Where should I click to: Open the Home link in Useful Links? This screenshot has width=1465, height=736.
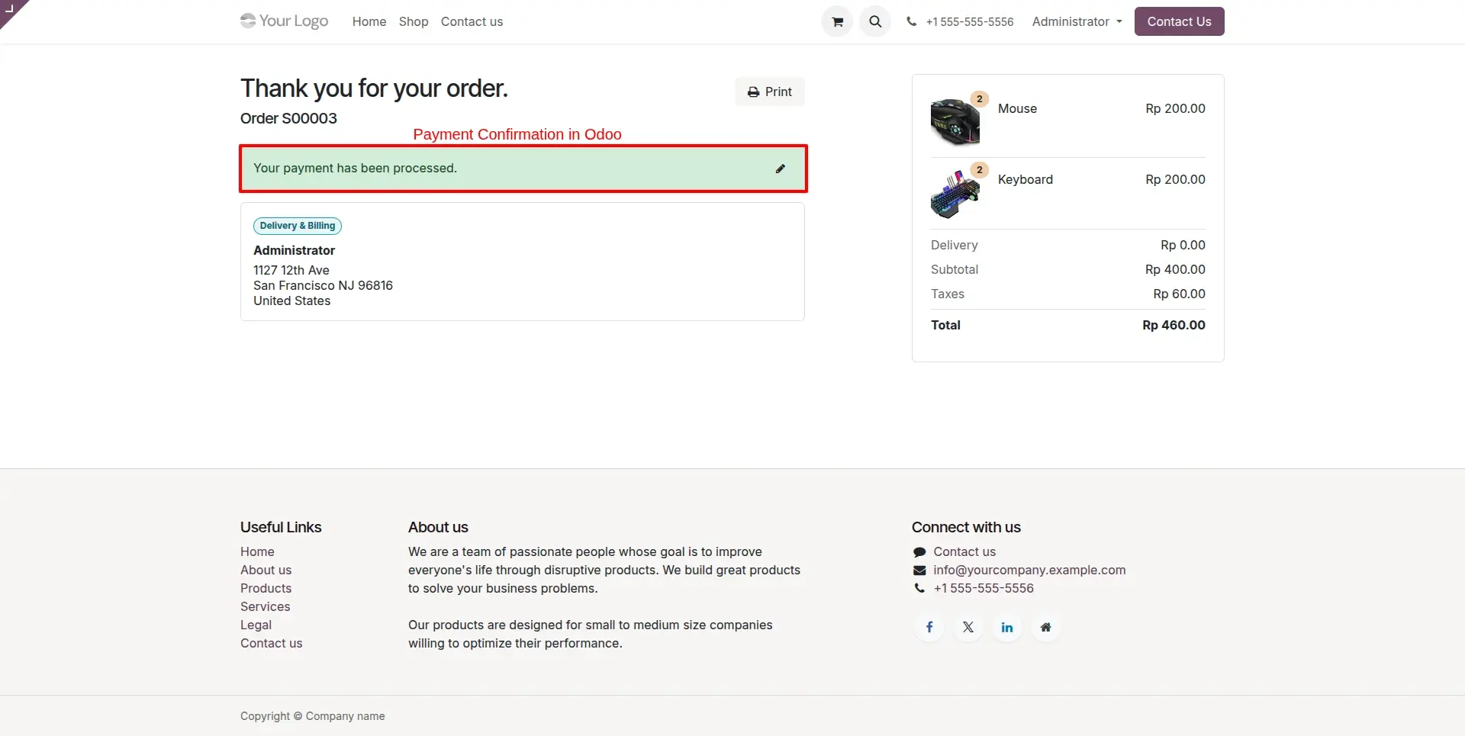click(x=257, y=551)
